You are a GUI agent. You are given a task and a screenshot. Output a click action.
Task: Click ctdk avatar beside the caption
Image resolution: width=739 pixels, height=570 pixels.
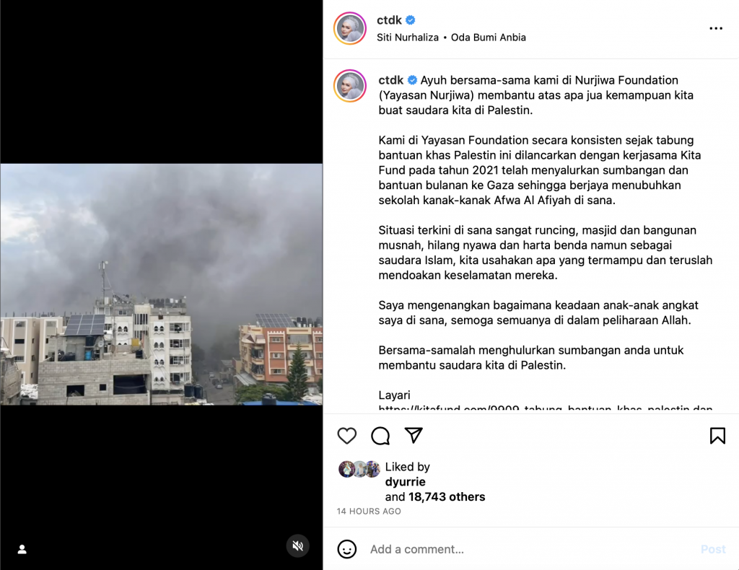click(350, 86)
